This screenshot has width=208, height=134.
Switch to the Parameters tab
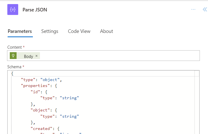tap(20, 31)
